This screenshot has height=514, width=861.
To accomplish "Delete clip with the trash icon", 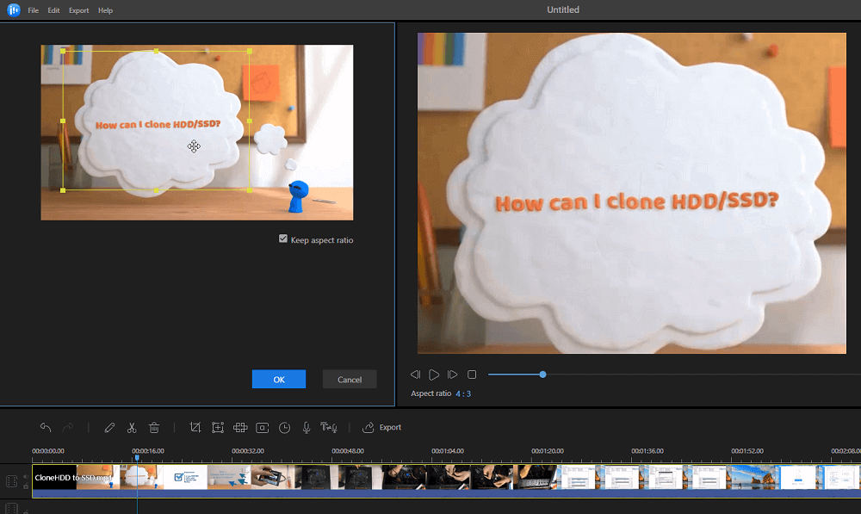I will [154, 427].
